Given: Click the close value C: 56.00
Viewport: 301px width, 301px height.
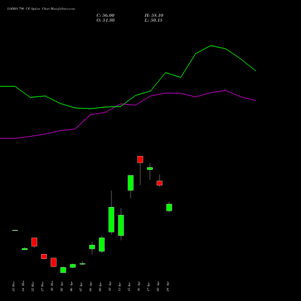Looking at the screenshot, I should [x=105, y=16].
